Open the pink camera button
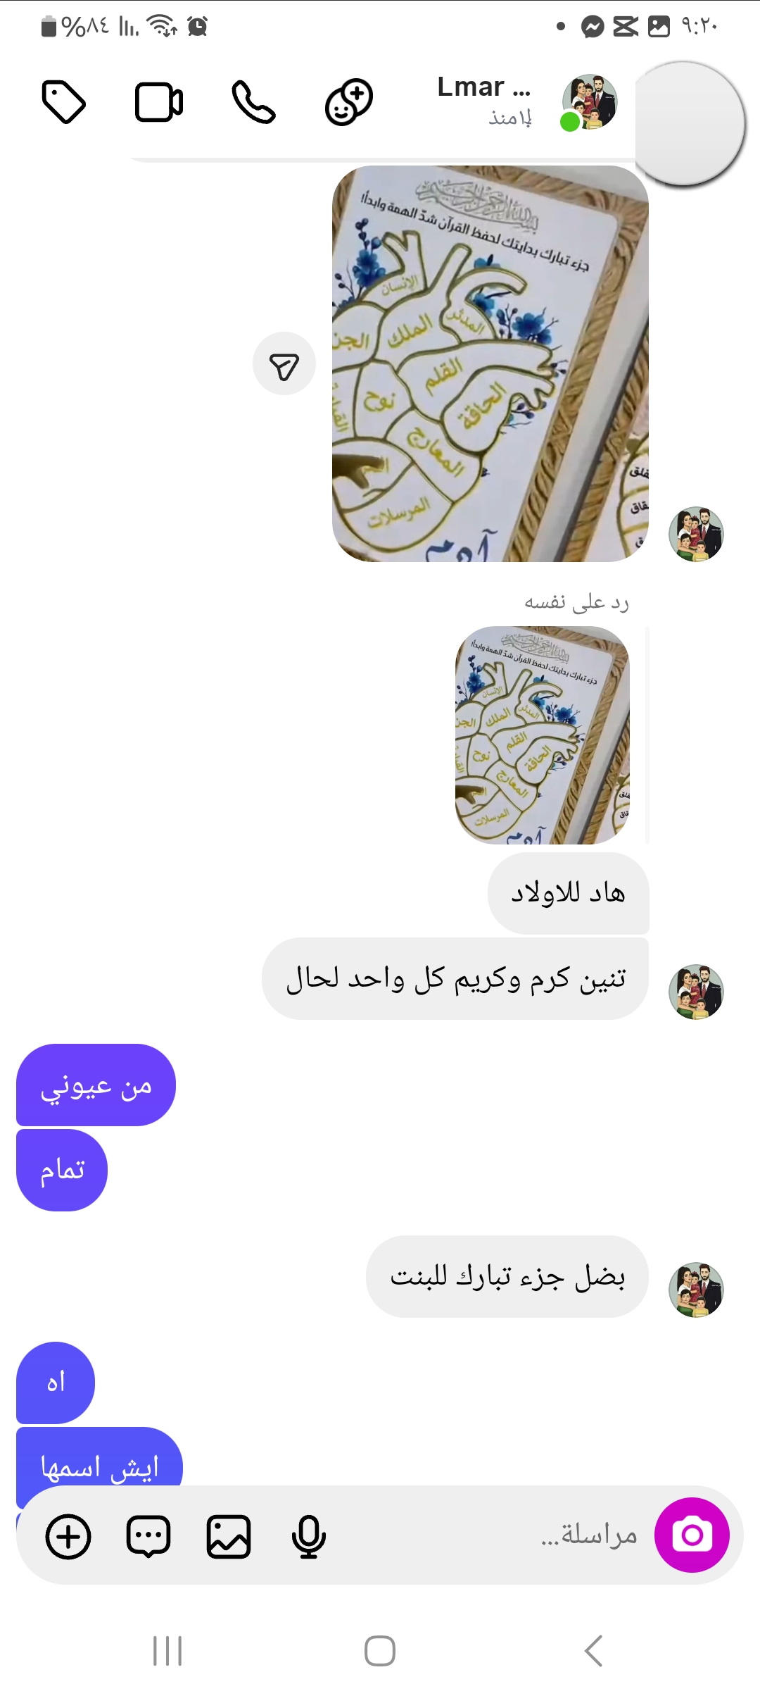The height and width of the screenshot is (1696, 760). pyautogui.click(x=692, y=1535)
